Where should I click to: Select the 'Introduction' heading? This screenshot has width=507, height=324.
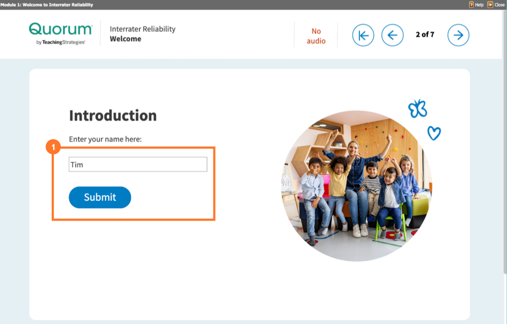coord(113,116)
